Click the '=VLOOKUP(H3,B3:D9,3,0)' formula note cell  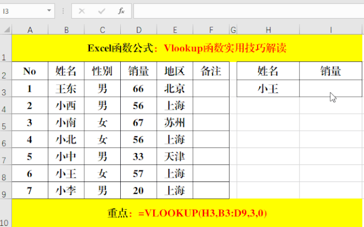coord(187,213)
